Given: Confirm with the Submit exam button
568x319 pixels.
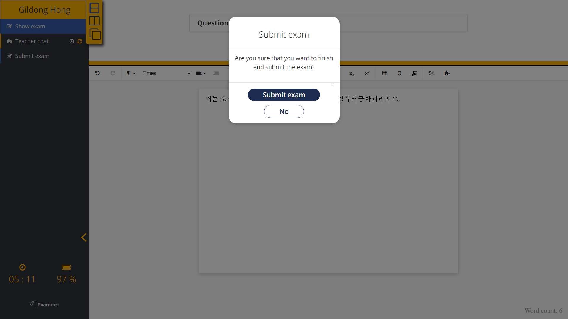Looking at the screenshot, I should click(284, 95).
